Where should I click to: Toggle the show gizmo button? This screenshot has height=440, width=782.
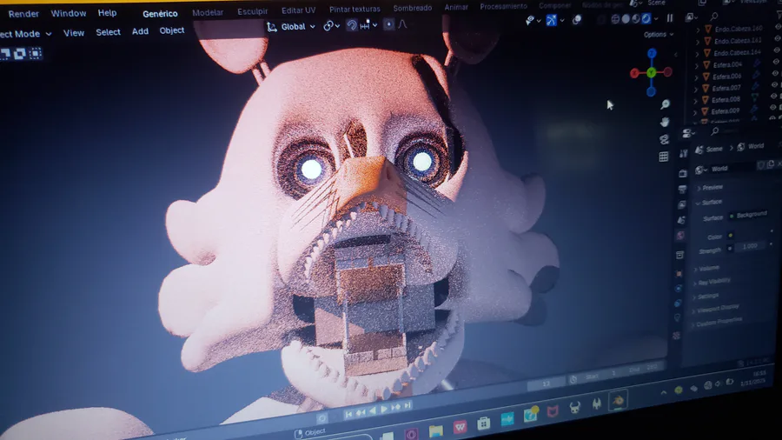[x=551, y=20]
